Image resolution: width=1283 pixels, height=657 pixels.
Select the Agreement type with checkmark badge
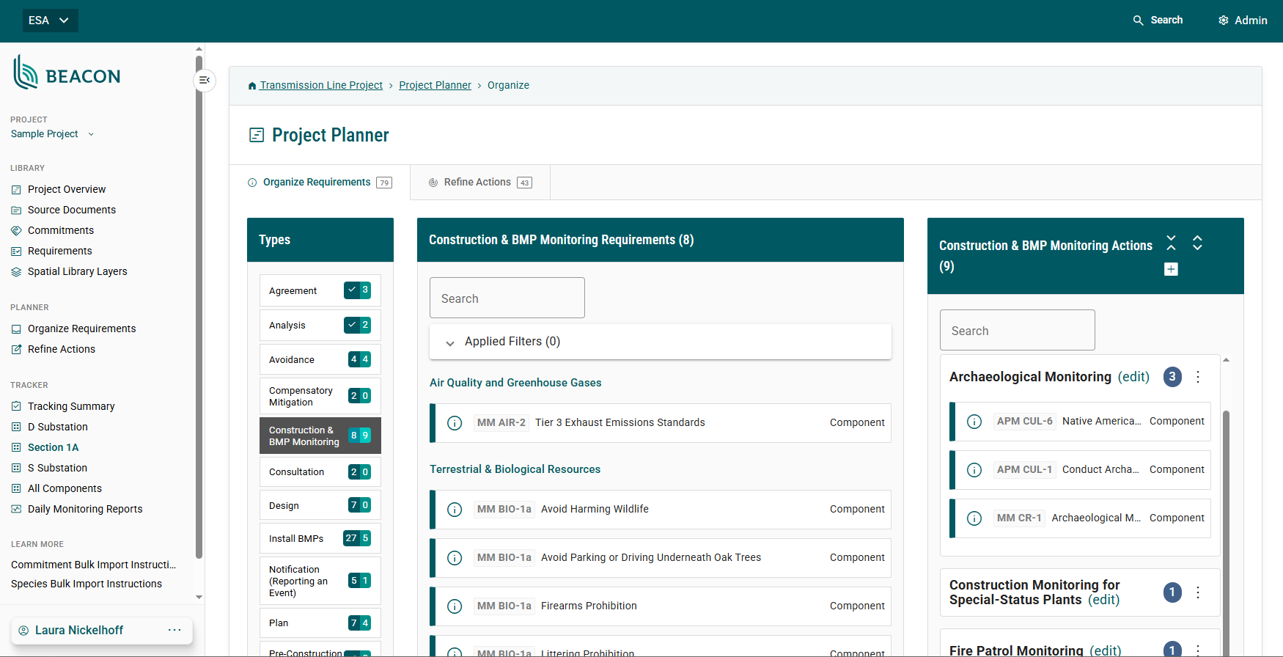(x=320, y=290)
